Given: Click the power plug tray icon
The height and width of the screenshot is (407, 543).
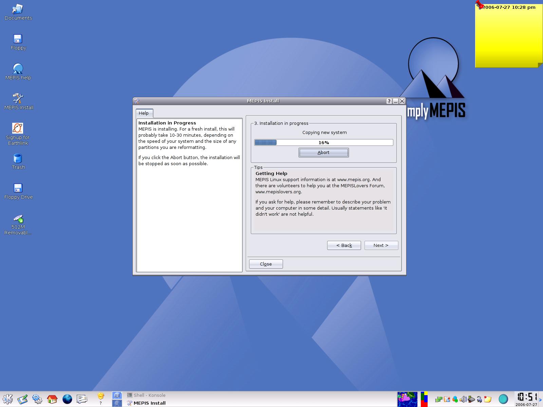Looking at the screenshot, I should [x=480, y=399].
